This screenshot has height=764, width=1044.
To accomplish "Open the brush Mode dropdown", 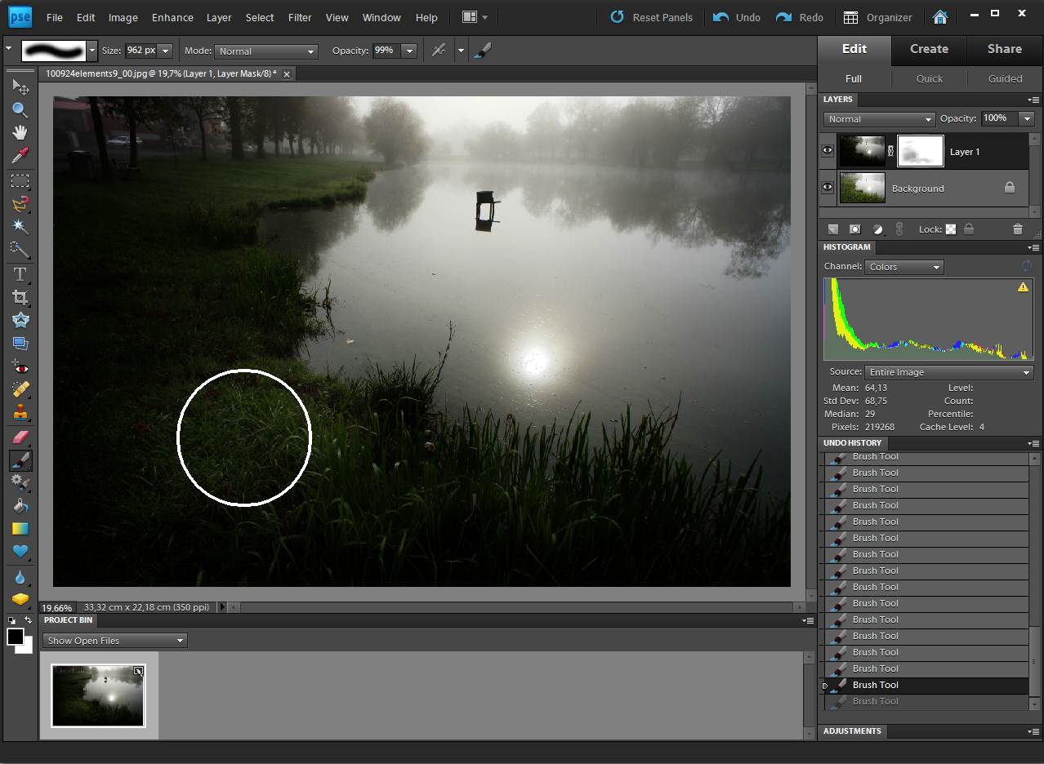I will [265, 51].
